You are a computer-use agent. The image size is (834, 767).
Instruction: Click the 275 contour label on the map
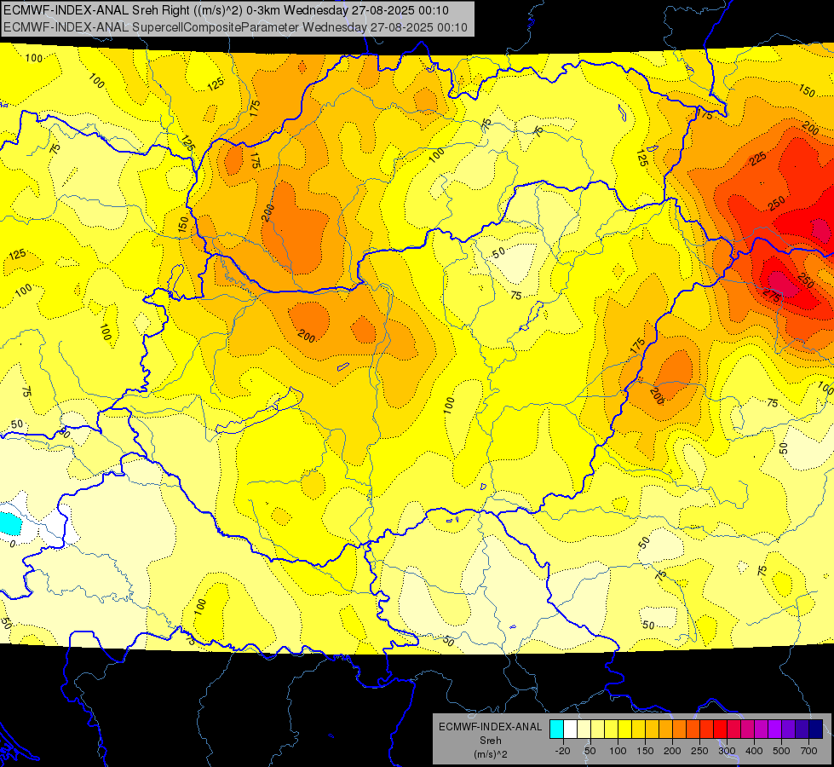tap(771, 296)
